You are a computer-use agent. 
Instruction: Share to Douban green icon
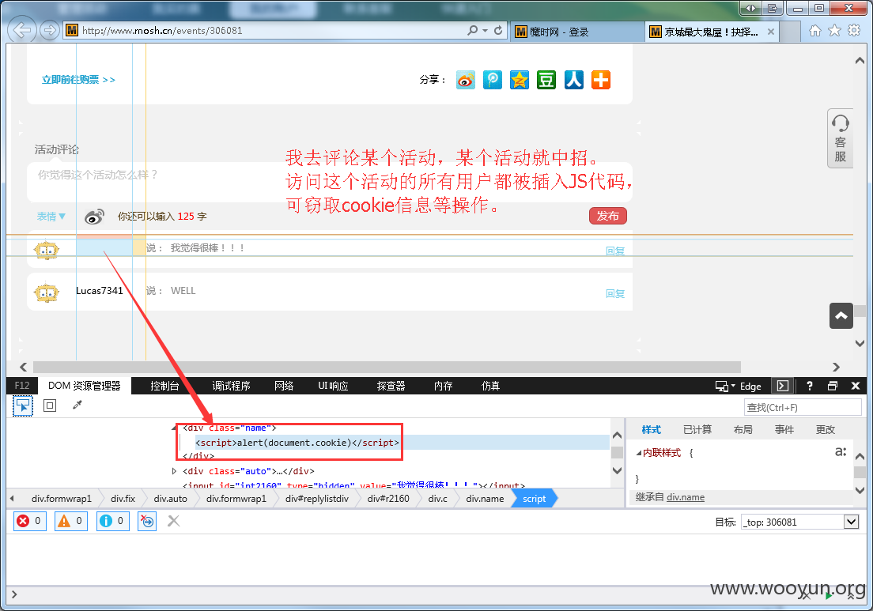click(x=546, y=80)
